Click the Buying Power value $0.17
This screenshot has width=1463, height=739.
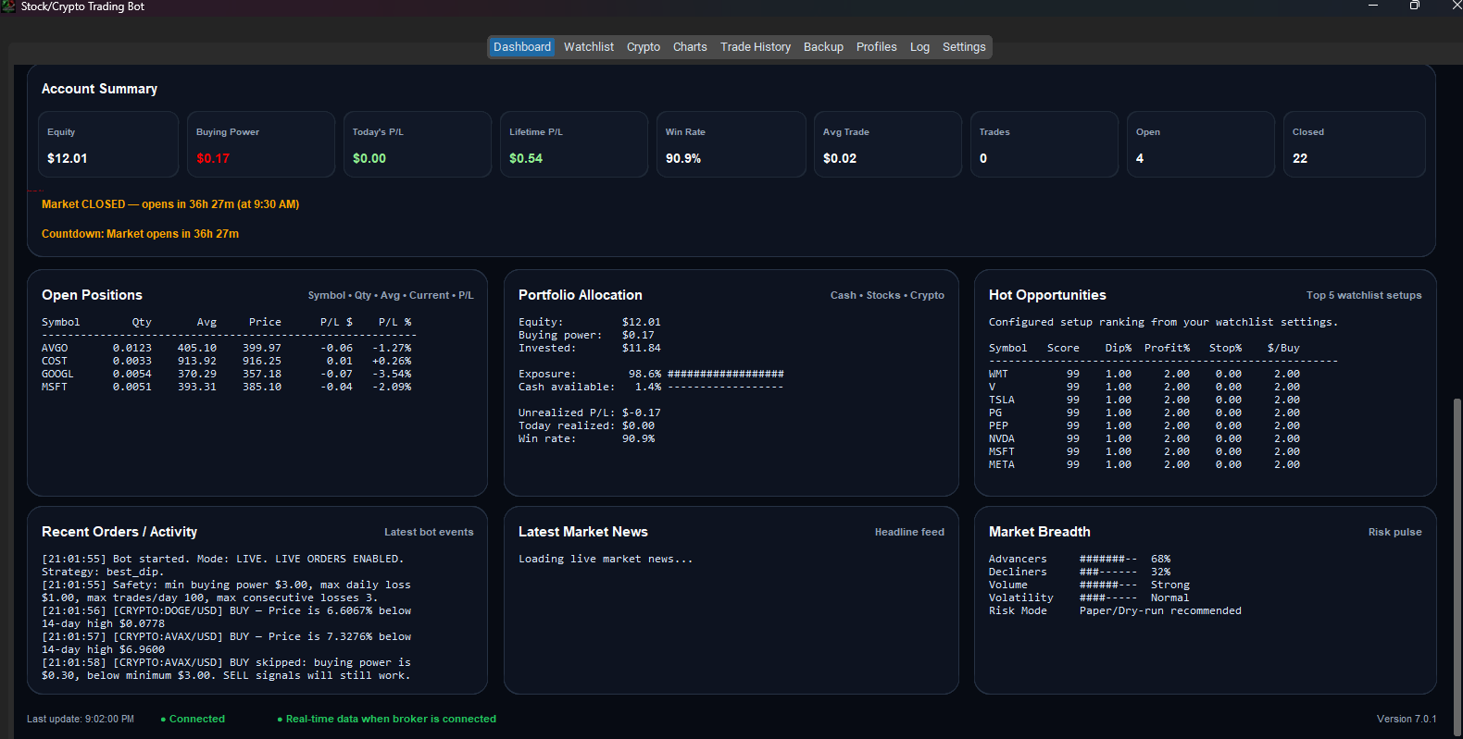(x=213, y=158)
